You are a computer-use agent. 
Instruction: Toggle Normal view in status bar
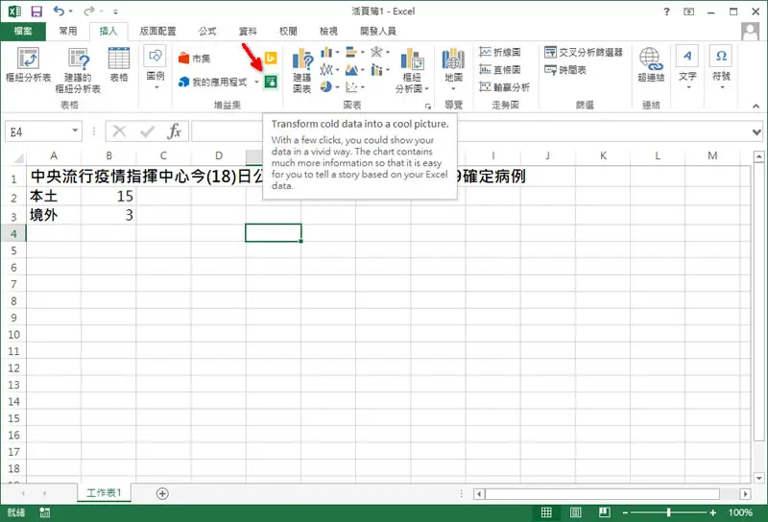(546, 512)
